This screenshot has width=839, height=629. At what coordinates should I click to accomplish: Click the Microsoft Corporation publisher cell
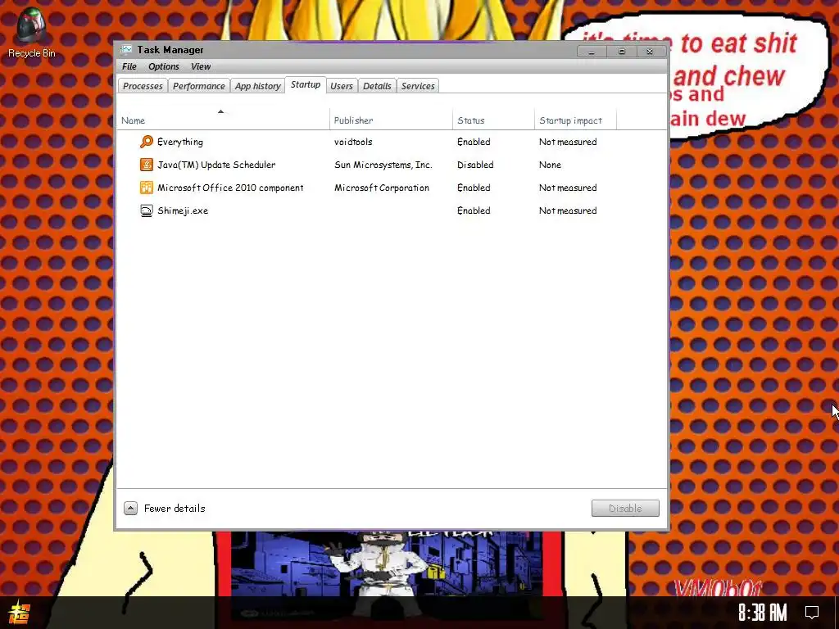(382, 188)
